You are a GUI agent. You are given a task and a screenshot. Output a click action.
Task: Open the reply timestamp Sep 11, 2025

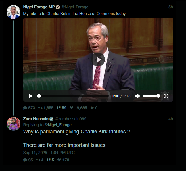coord(49,153)
